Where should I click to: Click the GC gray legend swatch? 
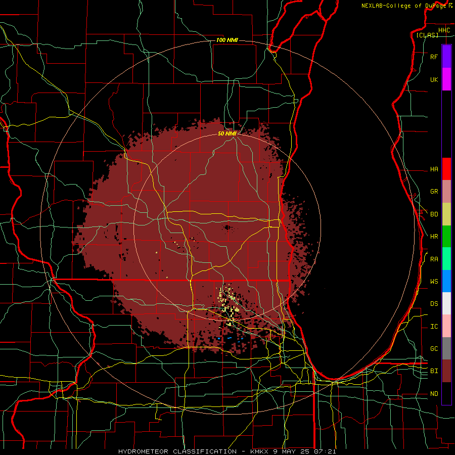pos(446,348)
